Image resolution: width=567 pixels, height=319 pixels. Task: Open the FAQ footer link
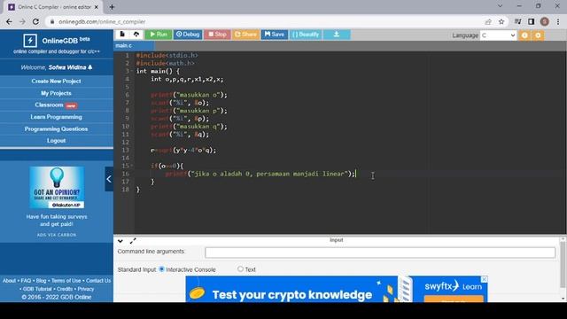(x=26, y=281)
